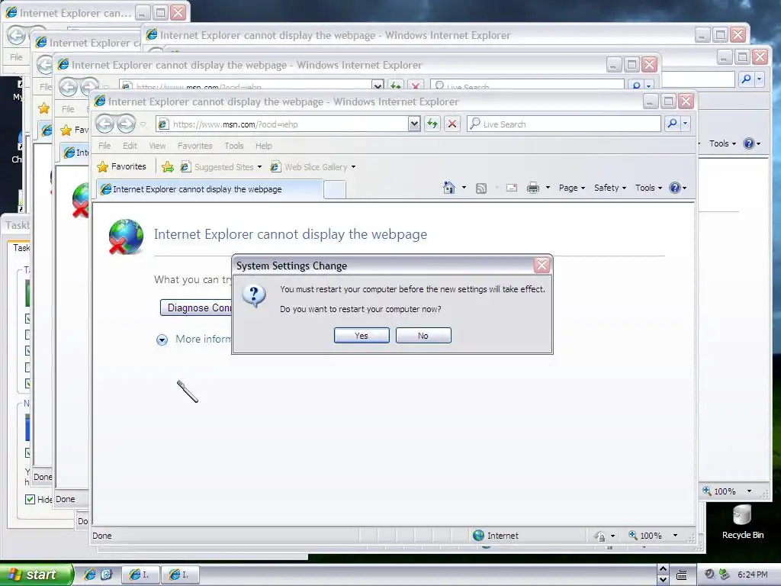
Task: Open Web Slice Gallery dropdown
Action: pyautogui.click(x=313, y=167)
